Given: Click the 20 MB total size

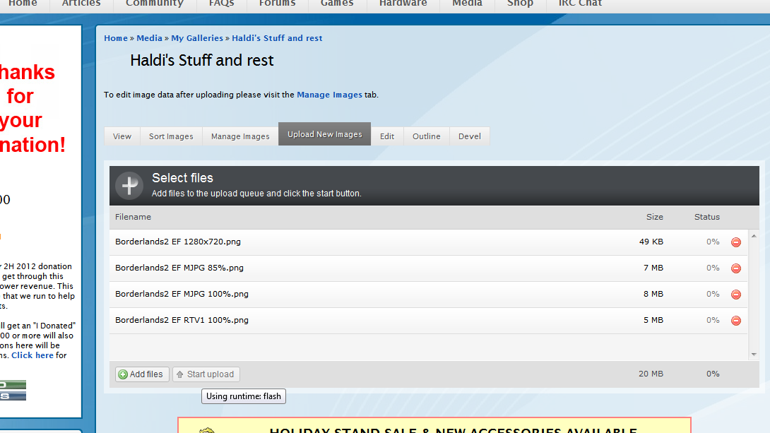Looking at the screenshot, I should tap(651, 374).
